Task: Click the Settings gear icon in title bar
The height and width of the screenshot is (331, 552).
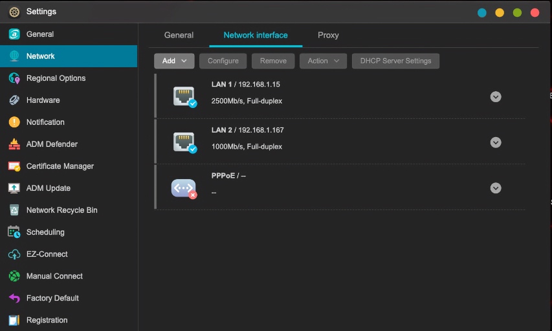Action: tap(14, 12)
